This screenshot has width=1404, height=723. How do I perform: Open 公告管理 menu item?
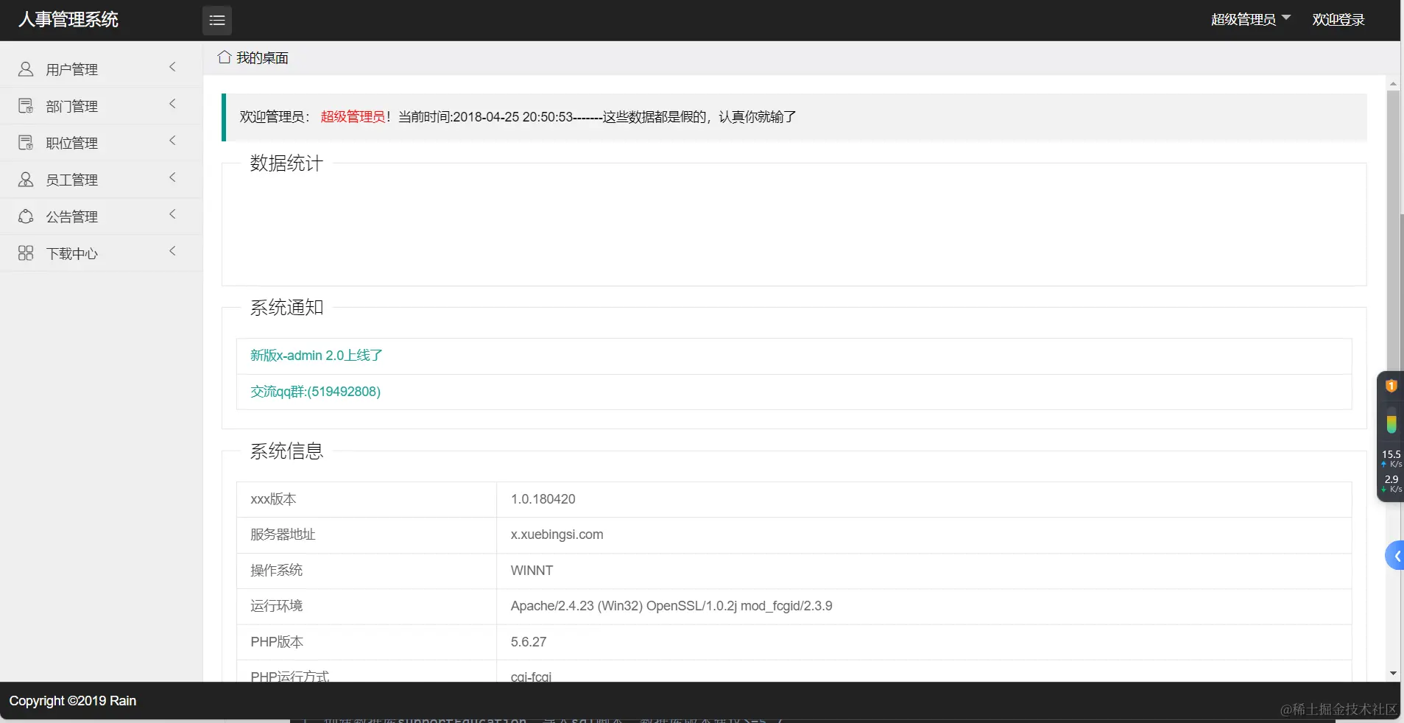pyautogui.click(x=101, y=216)
